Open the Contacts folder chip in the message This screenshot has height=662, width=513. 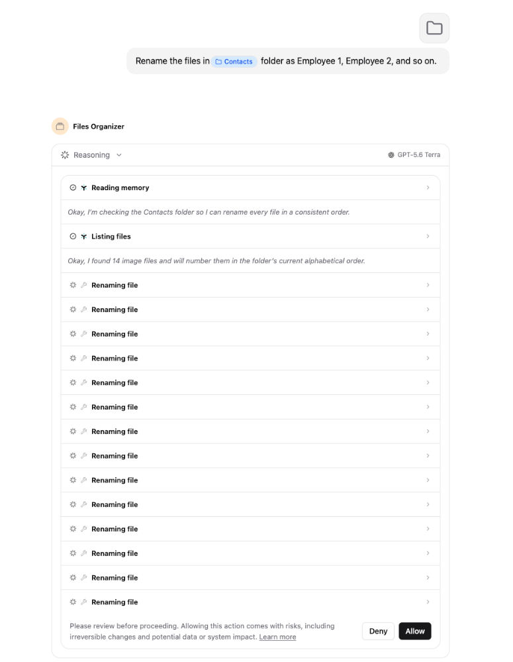pos(234,62)
